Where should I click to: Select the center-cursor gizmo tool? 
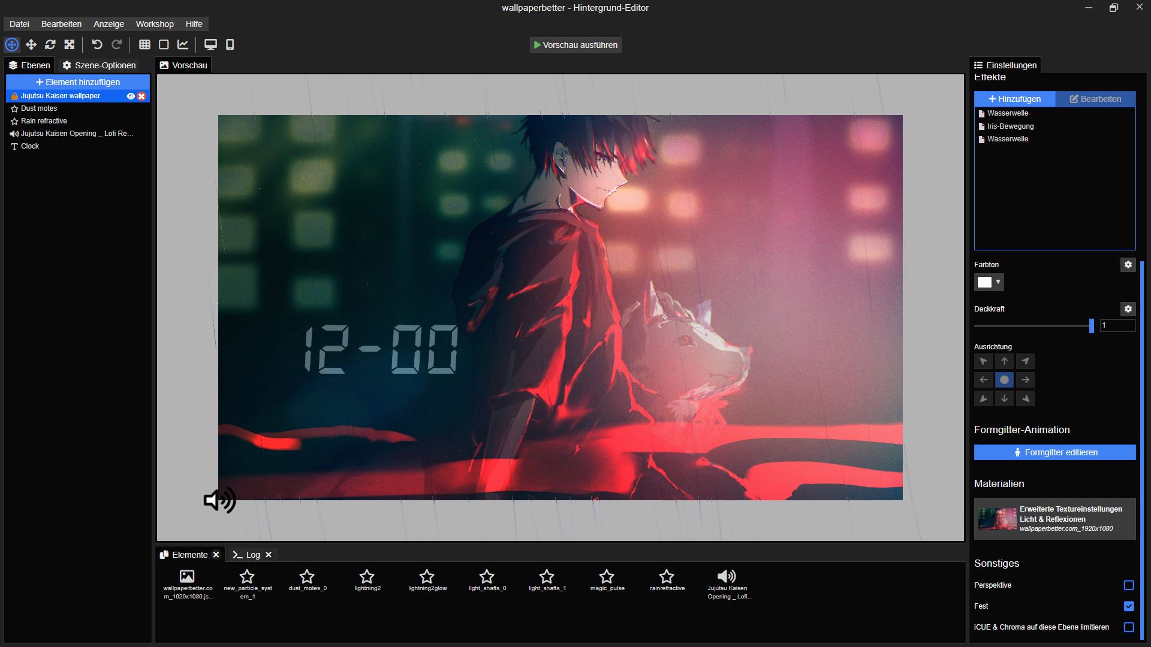point(12,44)
